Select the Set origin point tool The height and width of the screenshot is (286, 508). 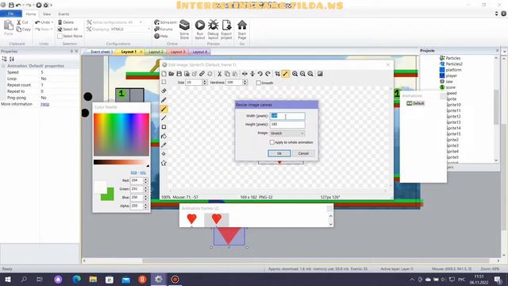[164, 154]
